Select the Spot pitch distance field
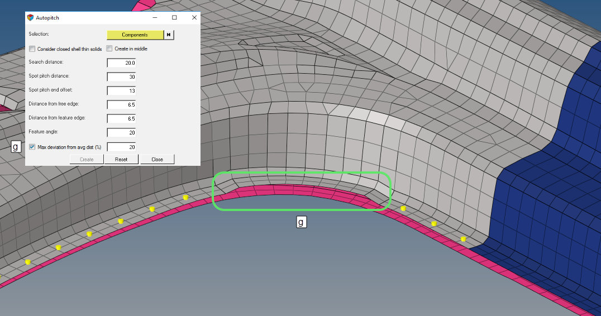 coord(121,76)
